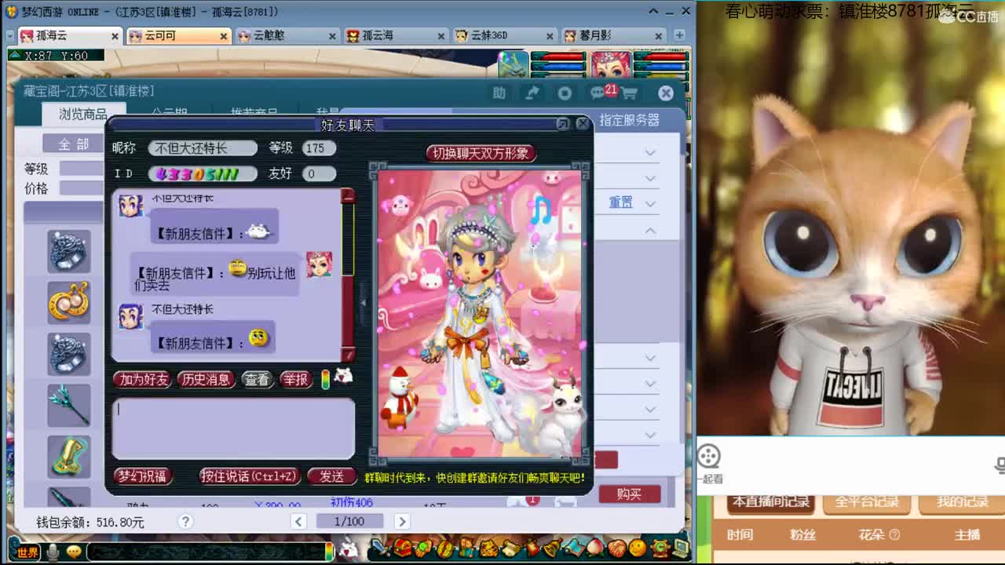Click the sword attack icon in game toolbar
Screen dimensions: 1005x565
tap(382, 547)
